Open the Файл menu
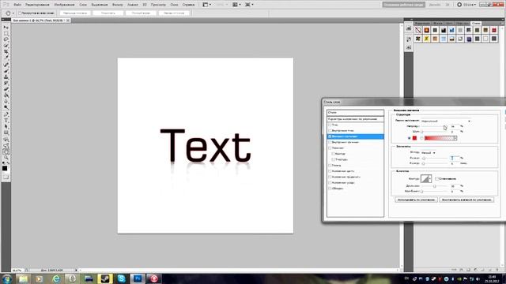 click(x=17, y=5)
